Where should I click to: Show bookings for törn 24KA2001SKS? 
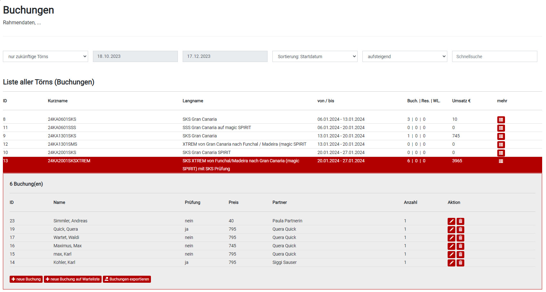pyautogui.click(x=501, y=153)
